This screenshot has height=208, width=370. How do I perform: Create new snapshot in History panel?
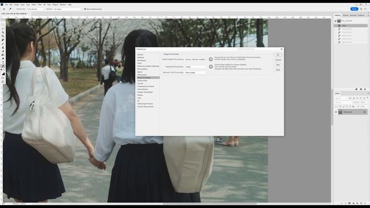(x=361, y=89)
